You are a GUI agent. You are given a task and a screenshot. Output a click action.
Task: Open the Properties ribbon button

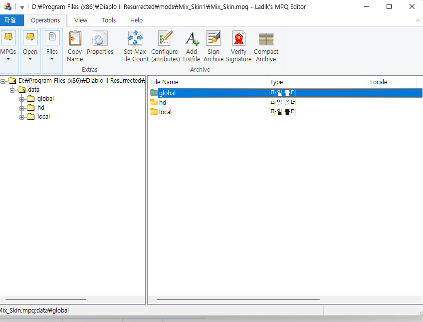click(100, 42)
